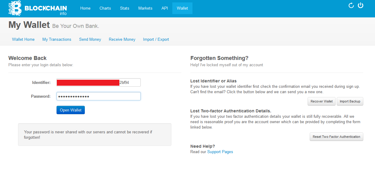The image size is (375, 172).
Task: Click 'Lost Two-factor Authentication Details.' heading
Action: (x=231, y=111)
